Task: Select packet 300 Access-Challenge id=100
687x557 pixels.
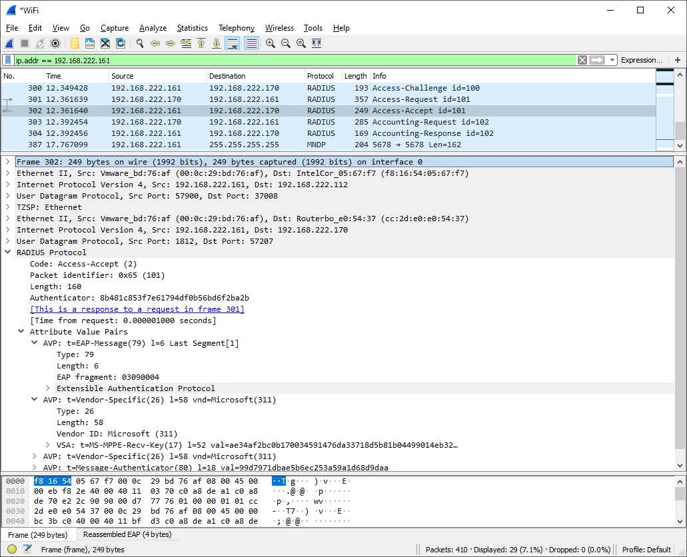Action: tap(328, 88)
